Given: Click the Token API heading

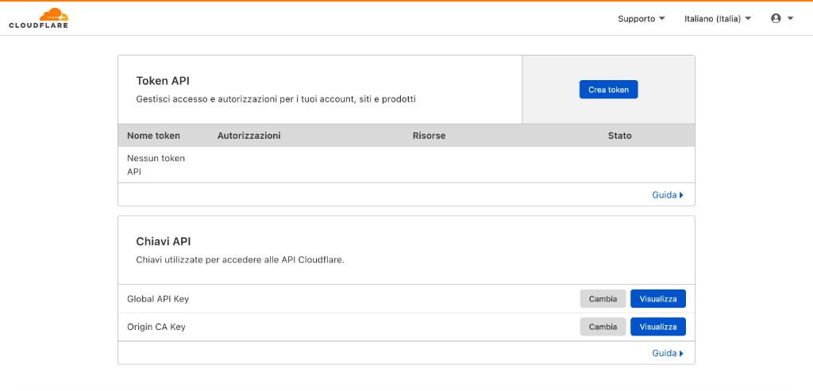Looking at the screenshot, I should [164, 81].
